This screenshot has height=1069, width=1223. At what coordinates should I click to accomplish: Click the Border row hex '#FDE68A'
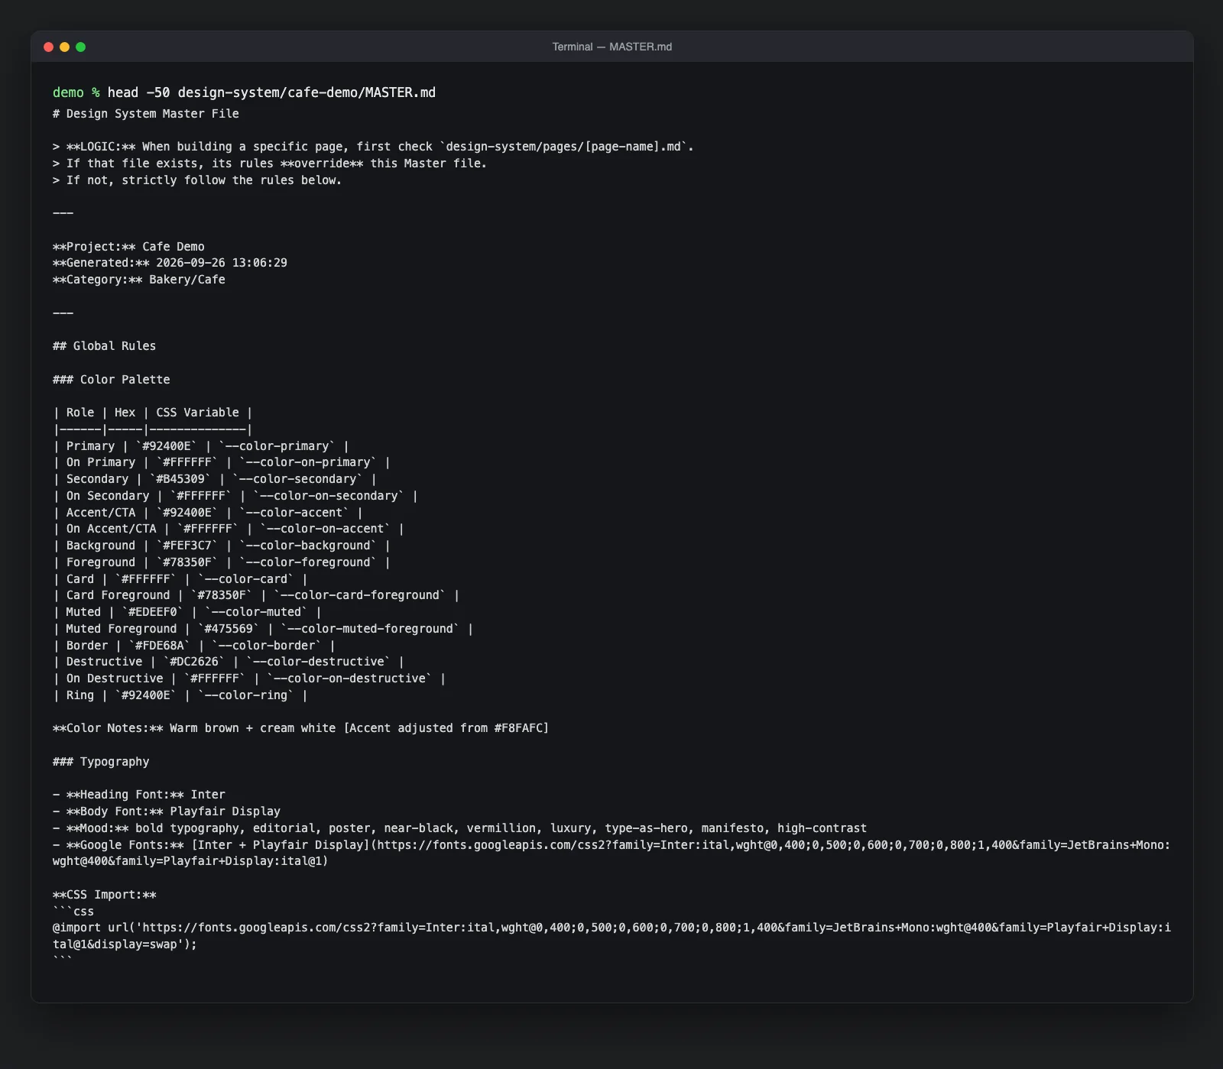pos(160,646)
